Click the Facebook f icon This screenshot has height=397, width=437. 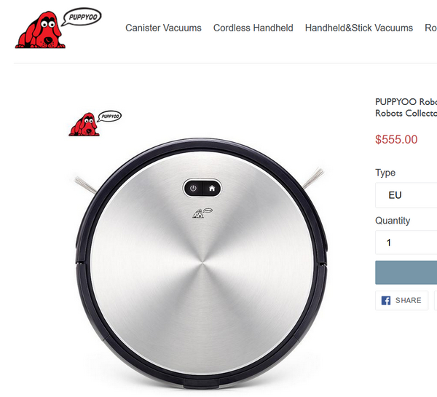coord(386,301)
